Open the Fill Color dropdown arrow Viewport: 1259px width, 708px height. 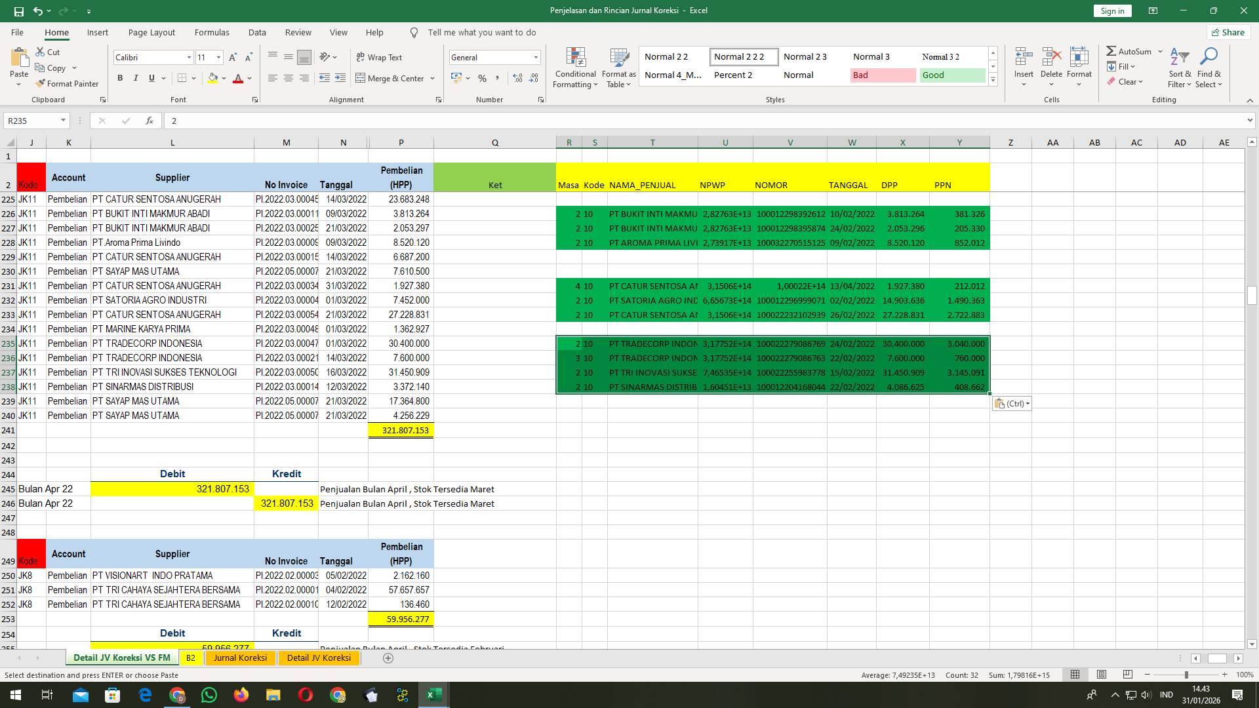pyautogui.click(x=222, y=78)
